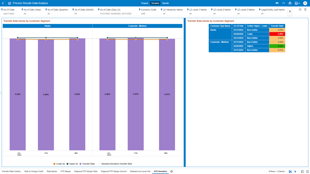
Task: Click the purple Transfer Rate legend swatch
Action: [x=81, y=164]
